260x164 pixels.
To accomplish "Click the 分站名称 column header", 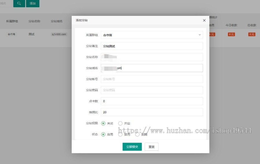I will [34, 21].
